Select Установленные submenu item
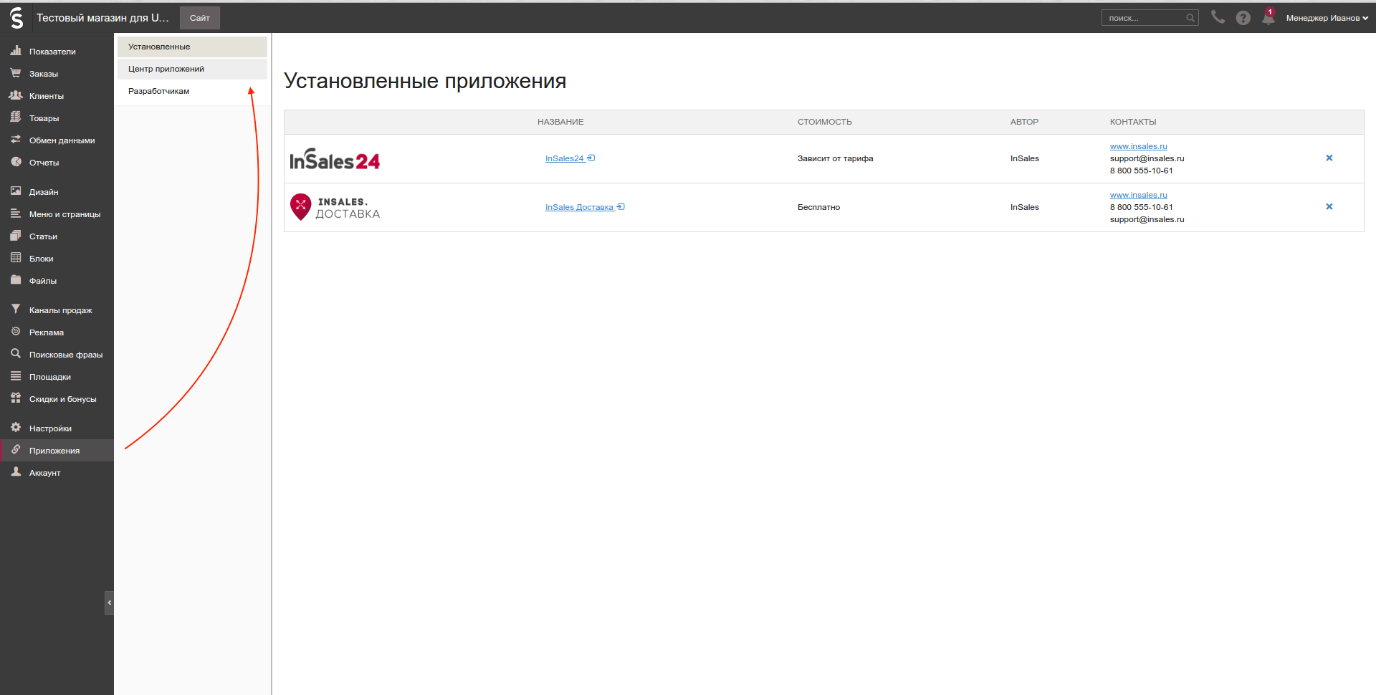 [192, 47]
